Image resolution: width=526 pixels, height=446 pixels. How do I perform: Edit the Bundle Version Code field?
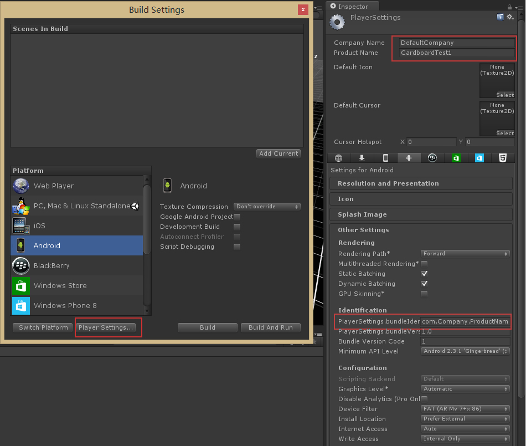pyautogui.click(x=465, y=341)
